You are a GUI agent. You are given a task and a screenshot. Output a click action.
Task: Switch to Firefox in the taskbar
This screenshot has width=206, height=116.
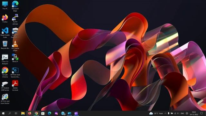[30, 113]
